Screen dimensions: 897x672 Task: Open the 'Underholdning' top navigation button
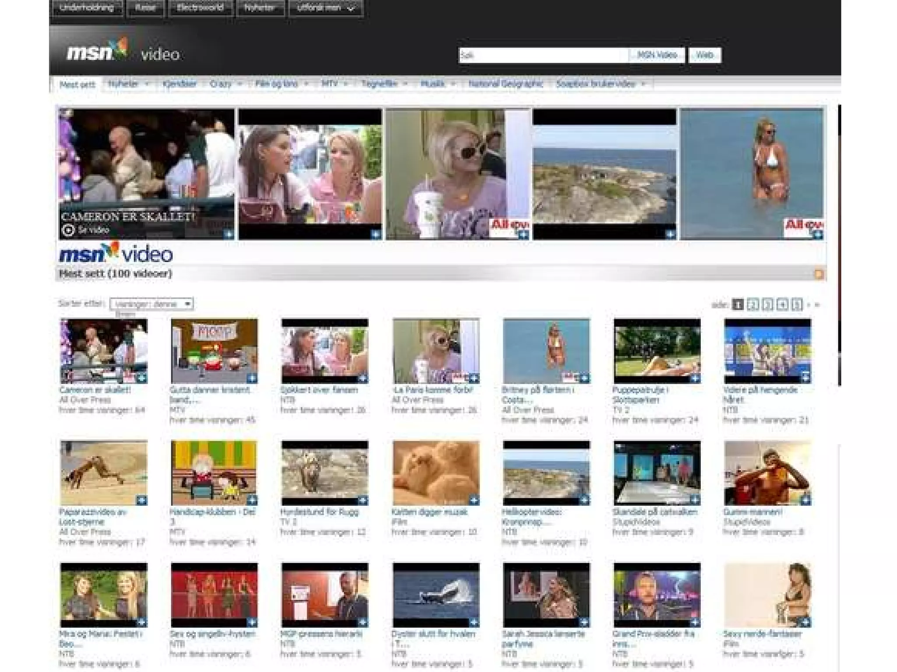point(87,8)
